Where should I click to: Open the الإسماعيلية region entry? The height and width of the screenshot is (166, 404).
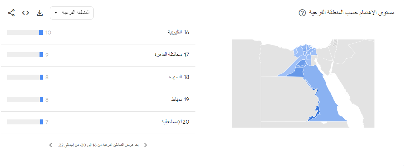[175, 122]
